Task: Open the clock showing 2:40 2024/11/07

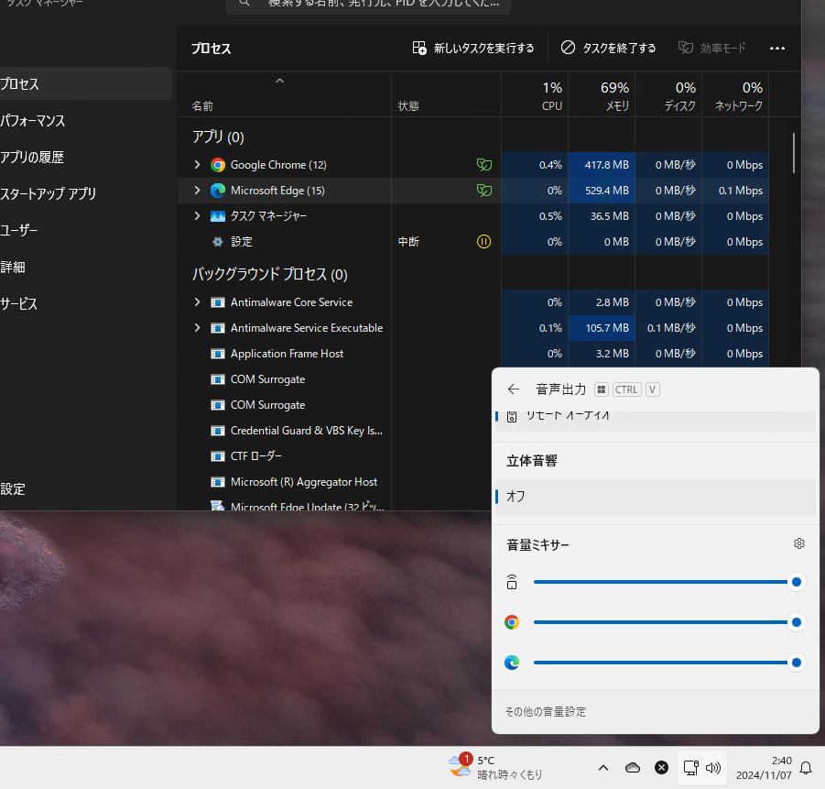Action: pyautogui.click(x=764, y=768)
